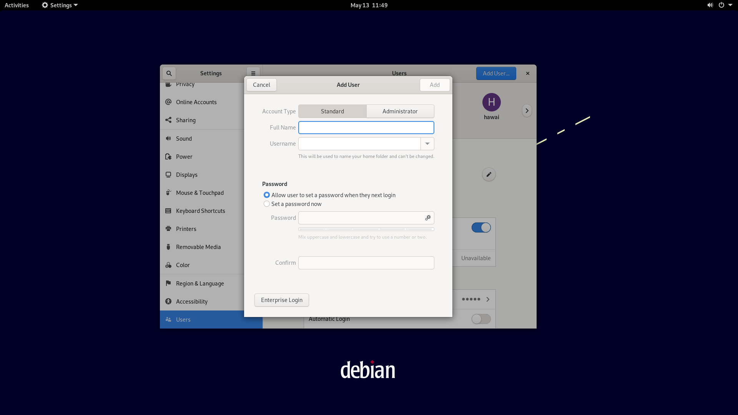Select the Standard account type tab

332,111
